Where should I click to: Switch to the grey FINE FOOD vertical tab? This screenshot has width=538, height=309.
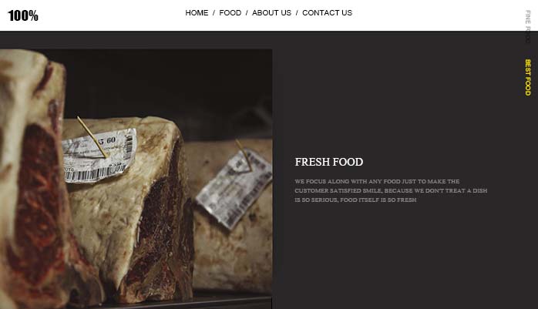point(528,27)
